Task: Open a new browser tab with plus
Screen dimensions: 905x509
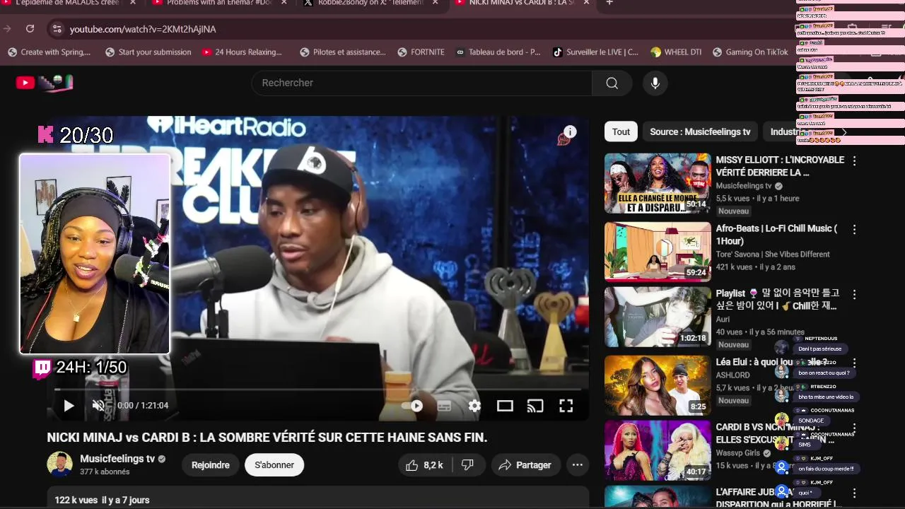Action: tap(609, 3)
